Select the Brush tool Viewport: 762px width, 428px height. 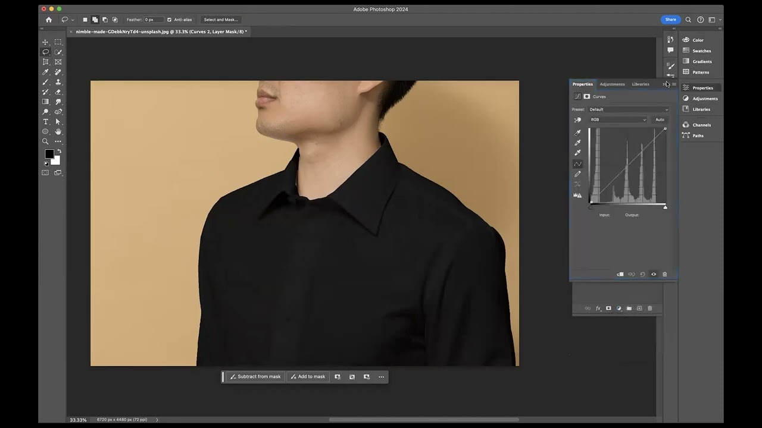[45, 82]
